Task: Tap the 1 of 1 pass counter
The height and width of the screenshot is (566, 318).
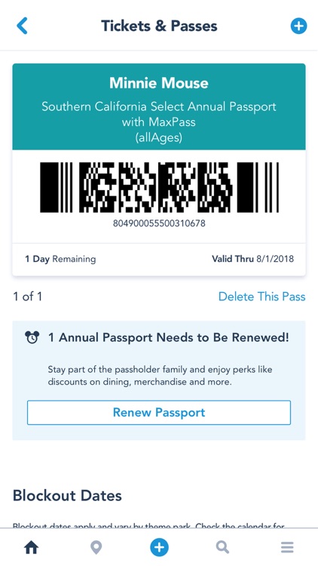Action: click(27, 297)
